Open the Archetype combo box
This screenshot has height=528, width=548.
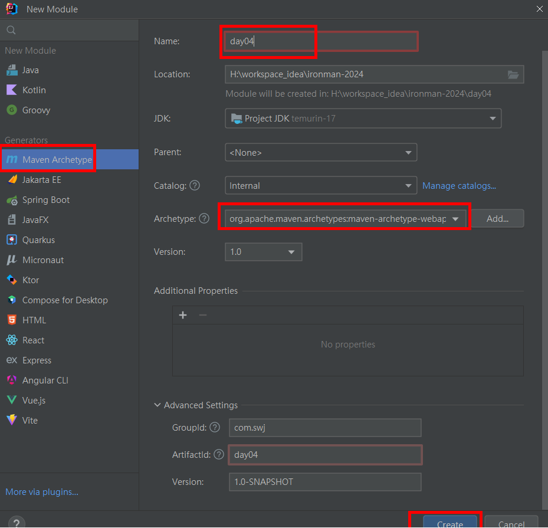click(x=345, y=219)
